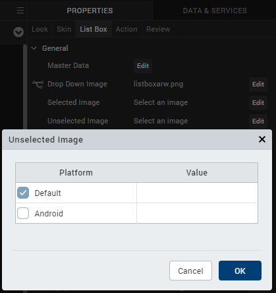
Task: Click the fork icon beside Drop Down Image
Action: click(x=38, y=84)
